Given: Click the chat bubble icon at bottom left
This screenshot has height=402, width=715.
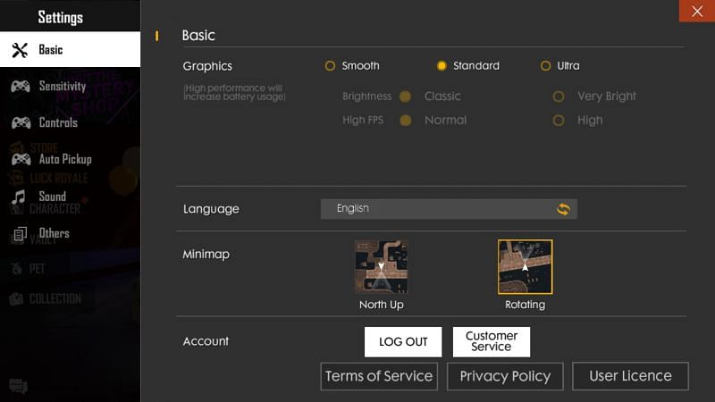Looking at the screenshot, I should tap(18, 387).
